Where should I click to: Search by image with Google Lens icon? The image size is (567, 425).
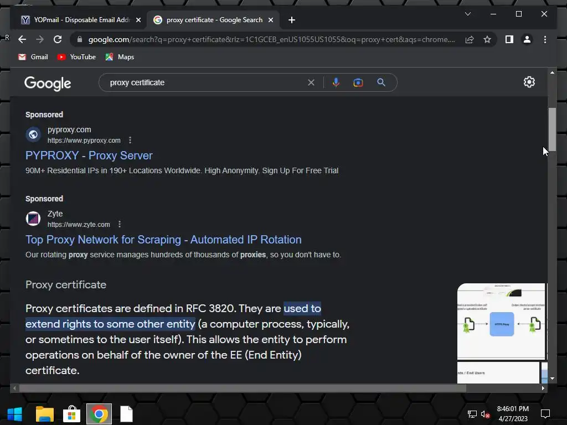click(358, 82)
